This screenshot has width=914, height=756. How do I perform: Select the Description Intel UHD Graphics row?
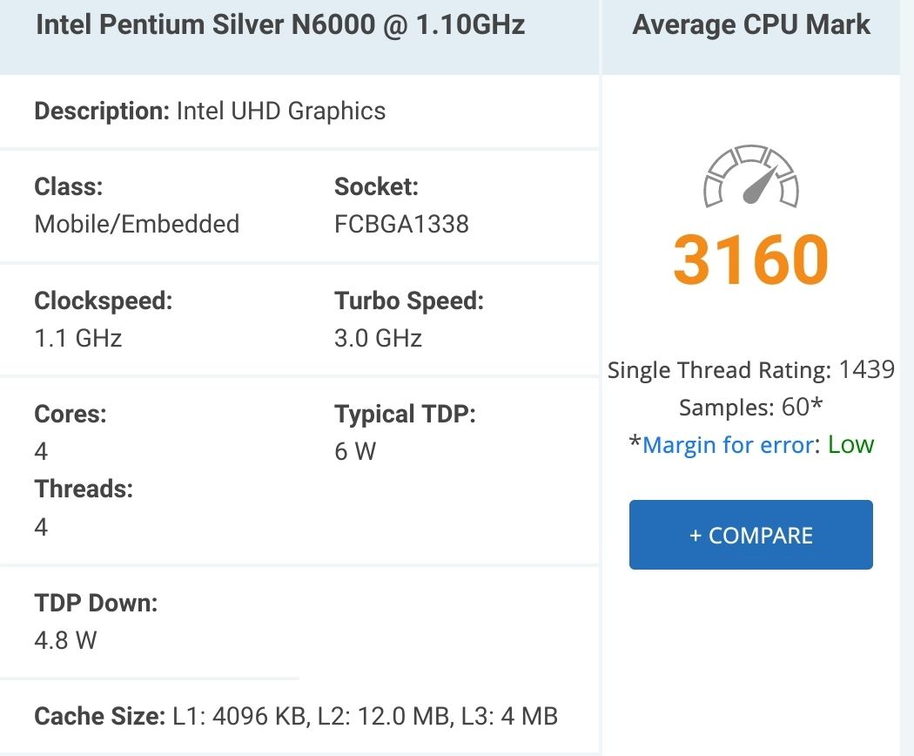click(209, 111)
